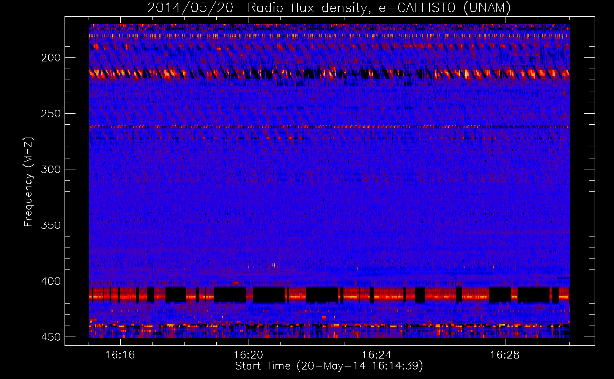Click the 16:20 time tick label
This screenshot has height=379, width=614.
[x=249, y=355]
